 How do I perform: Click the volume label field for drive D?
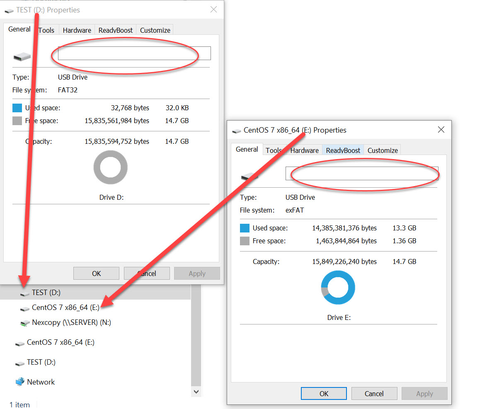tap(134, 53)
